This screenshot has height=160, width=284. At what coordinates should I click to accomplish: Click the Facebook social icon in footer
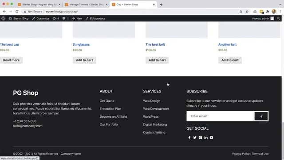click(189, 137)
